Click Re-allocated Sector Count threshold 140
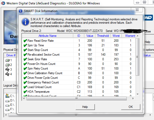Image resolution: width=154 pixels, height=120 pixels. pyautogui.click(x=103, y=55)
